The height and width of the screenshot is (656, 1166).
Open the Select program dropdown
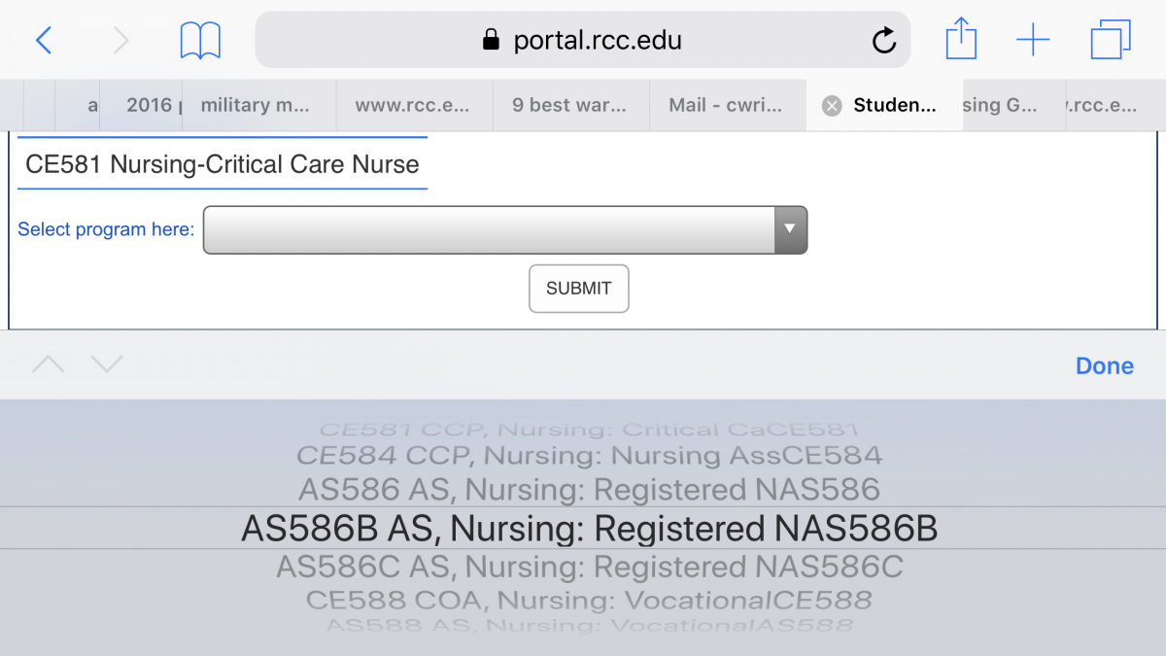[505, 230]
